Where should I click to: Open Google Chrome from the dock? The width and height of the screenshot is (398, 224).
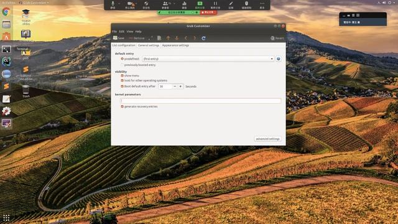coord(6,12)
